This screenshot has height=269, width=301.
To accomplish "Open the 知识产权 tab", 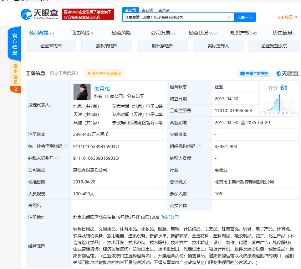I will pyautogui.click(x=244, y=33).
